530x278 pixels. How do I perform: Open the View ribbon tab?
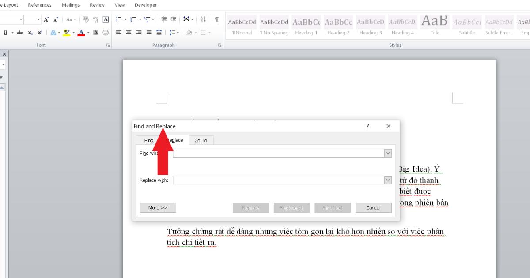(120, 5)
